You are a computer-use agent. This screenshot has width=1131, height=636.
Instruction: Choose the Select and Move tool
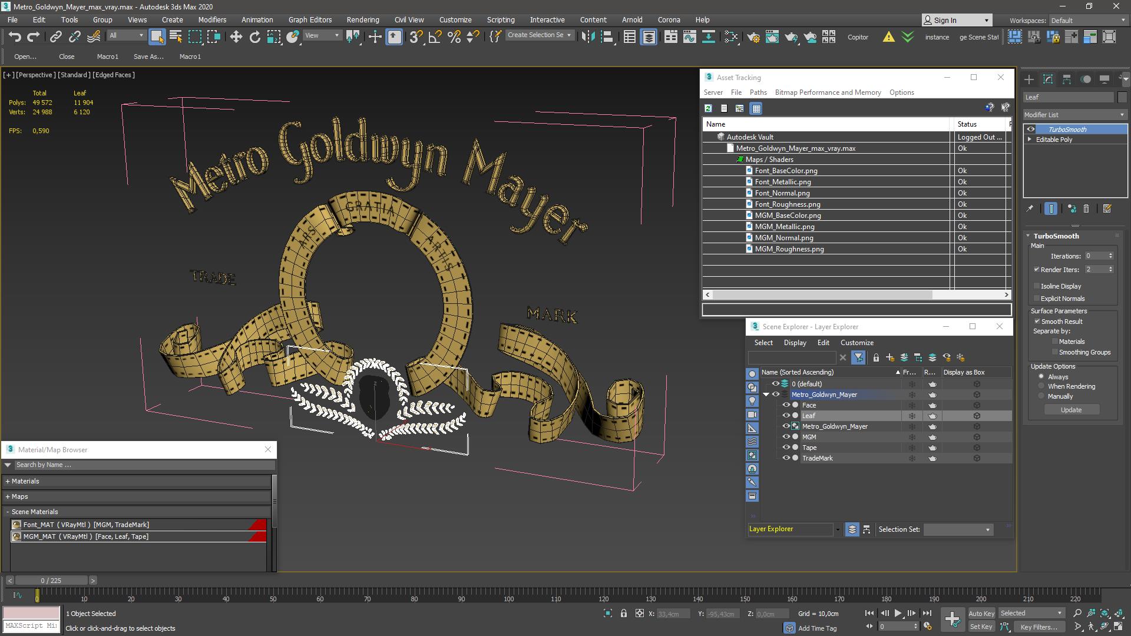tap(236, 37)
